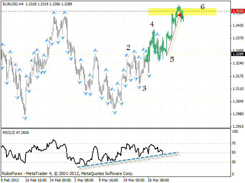Click the fractal arrow under the mid-March low
Image resolution: width=245 pixels, height=183 pixels.
[114, 112]
